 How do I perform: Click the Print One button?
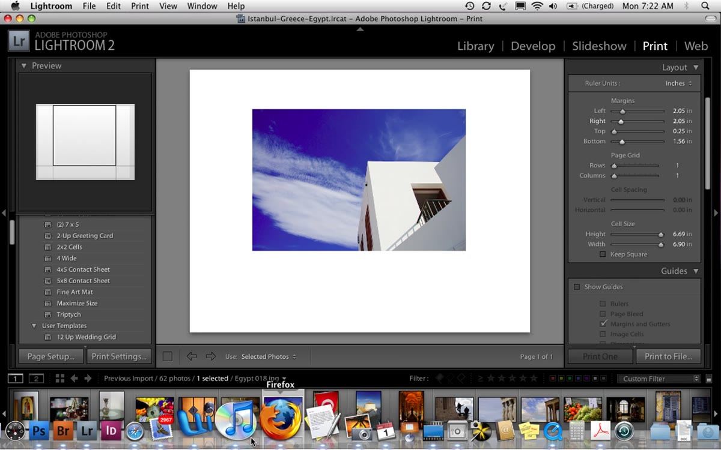(x=600, y=356)
